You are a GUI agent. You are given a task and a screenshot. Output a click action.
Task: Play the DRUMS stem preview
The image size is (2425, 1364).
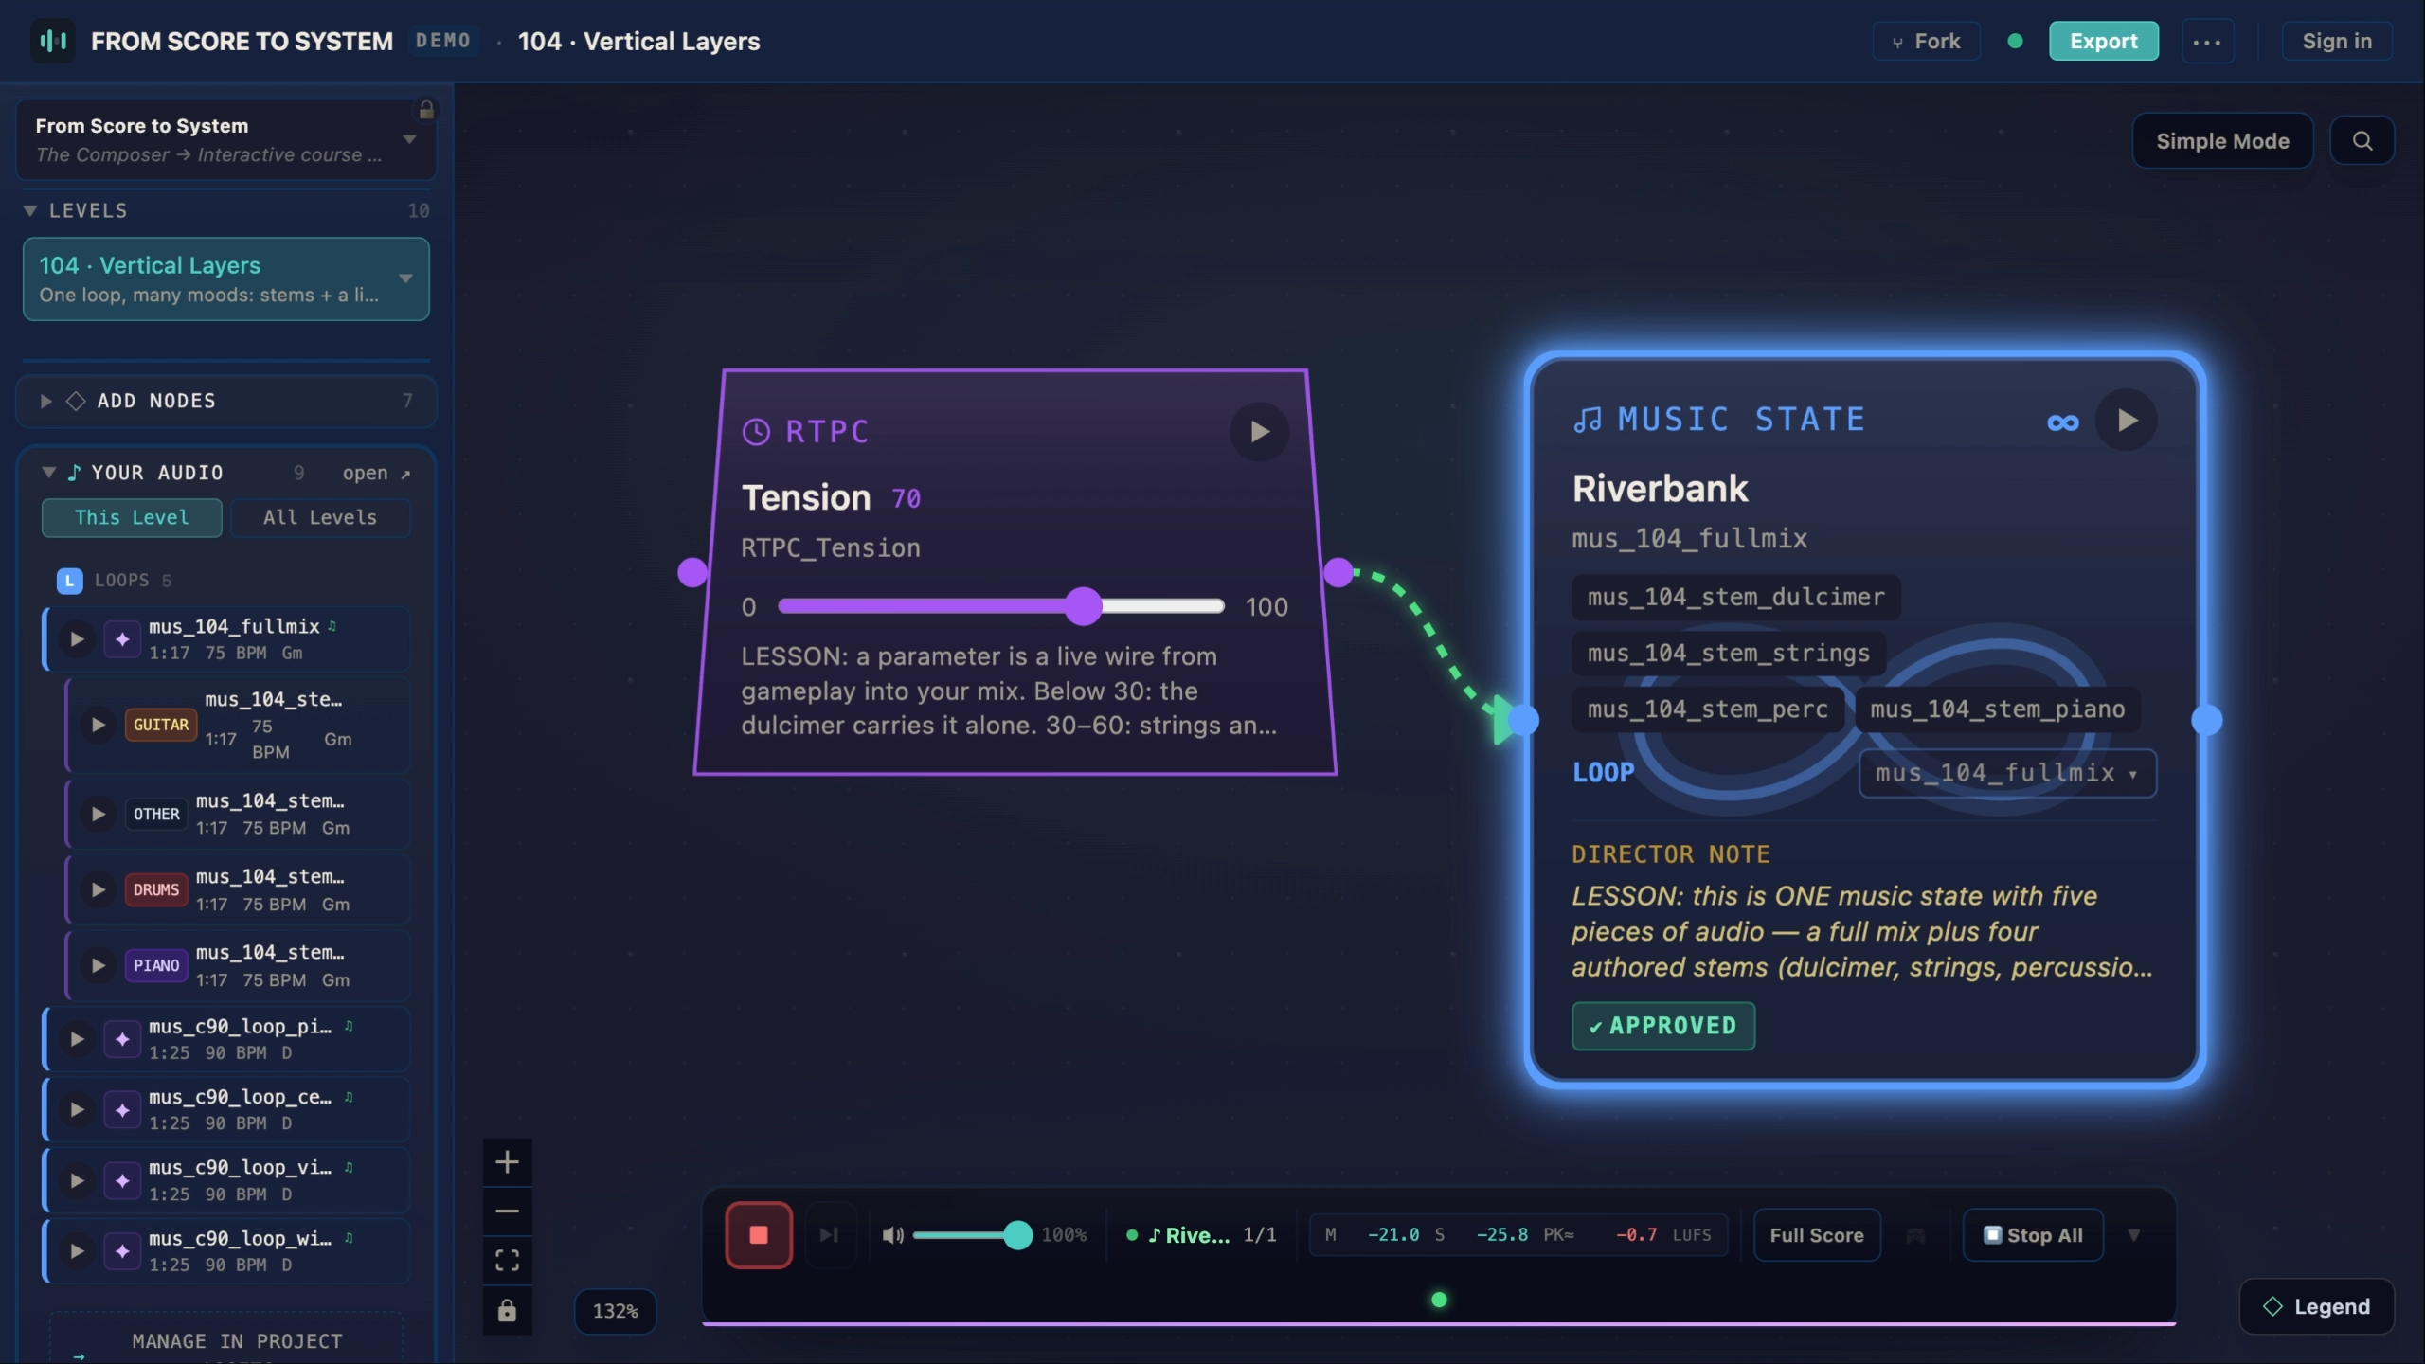pos(99,890)
